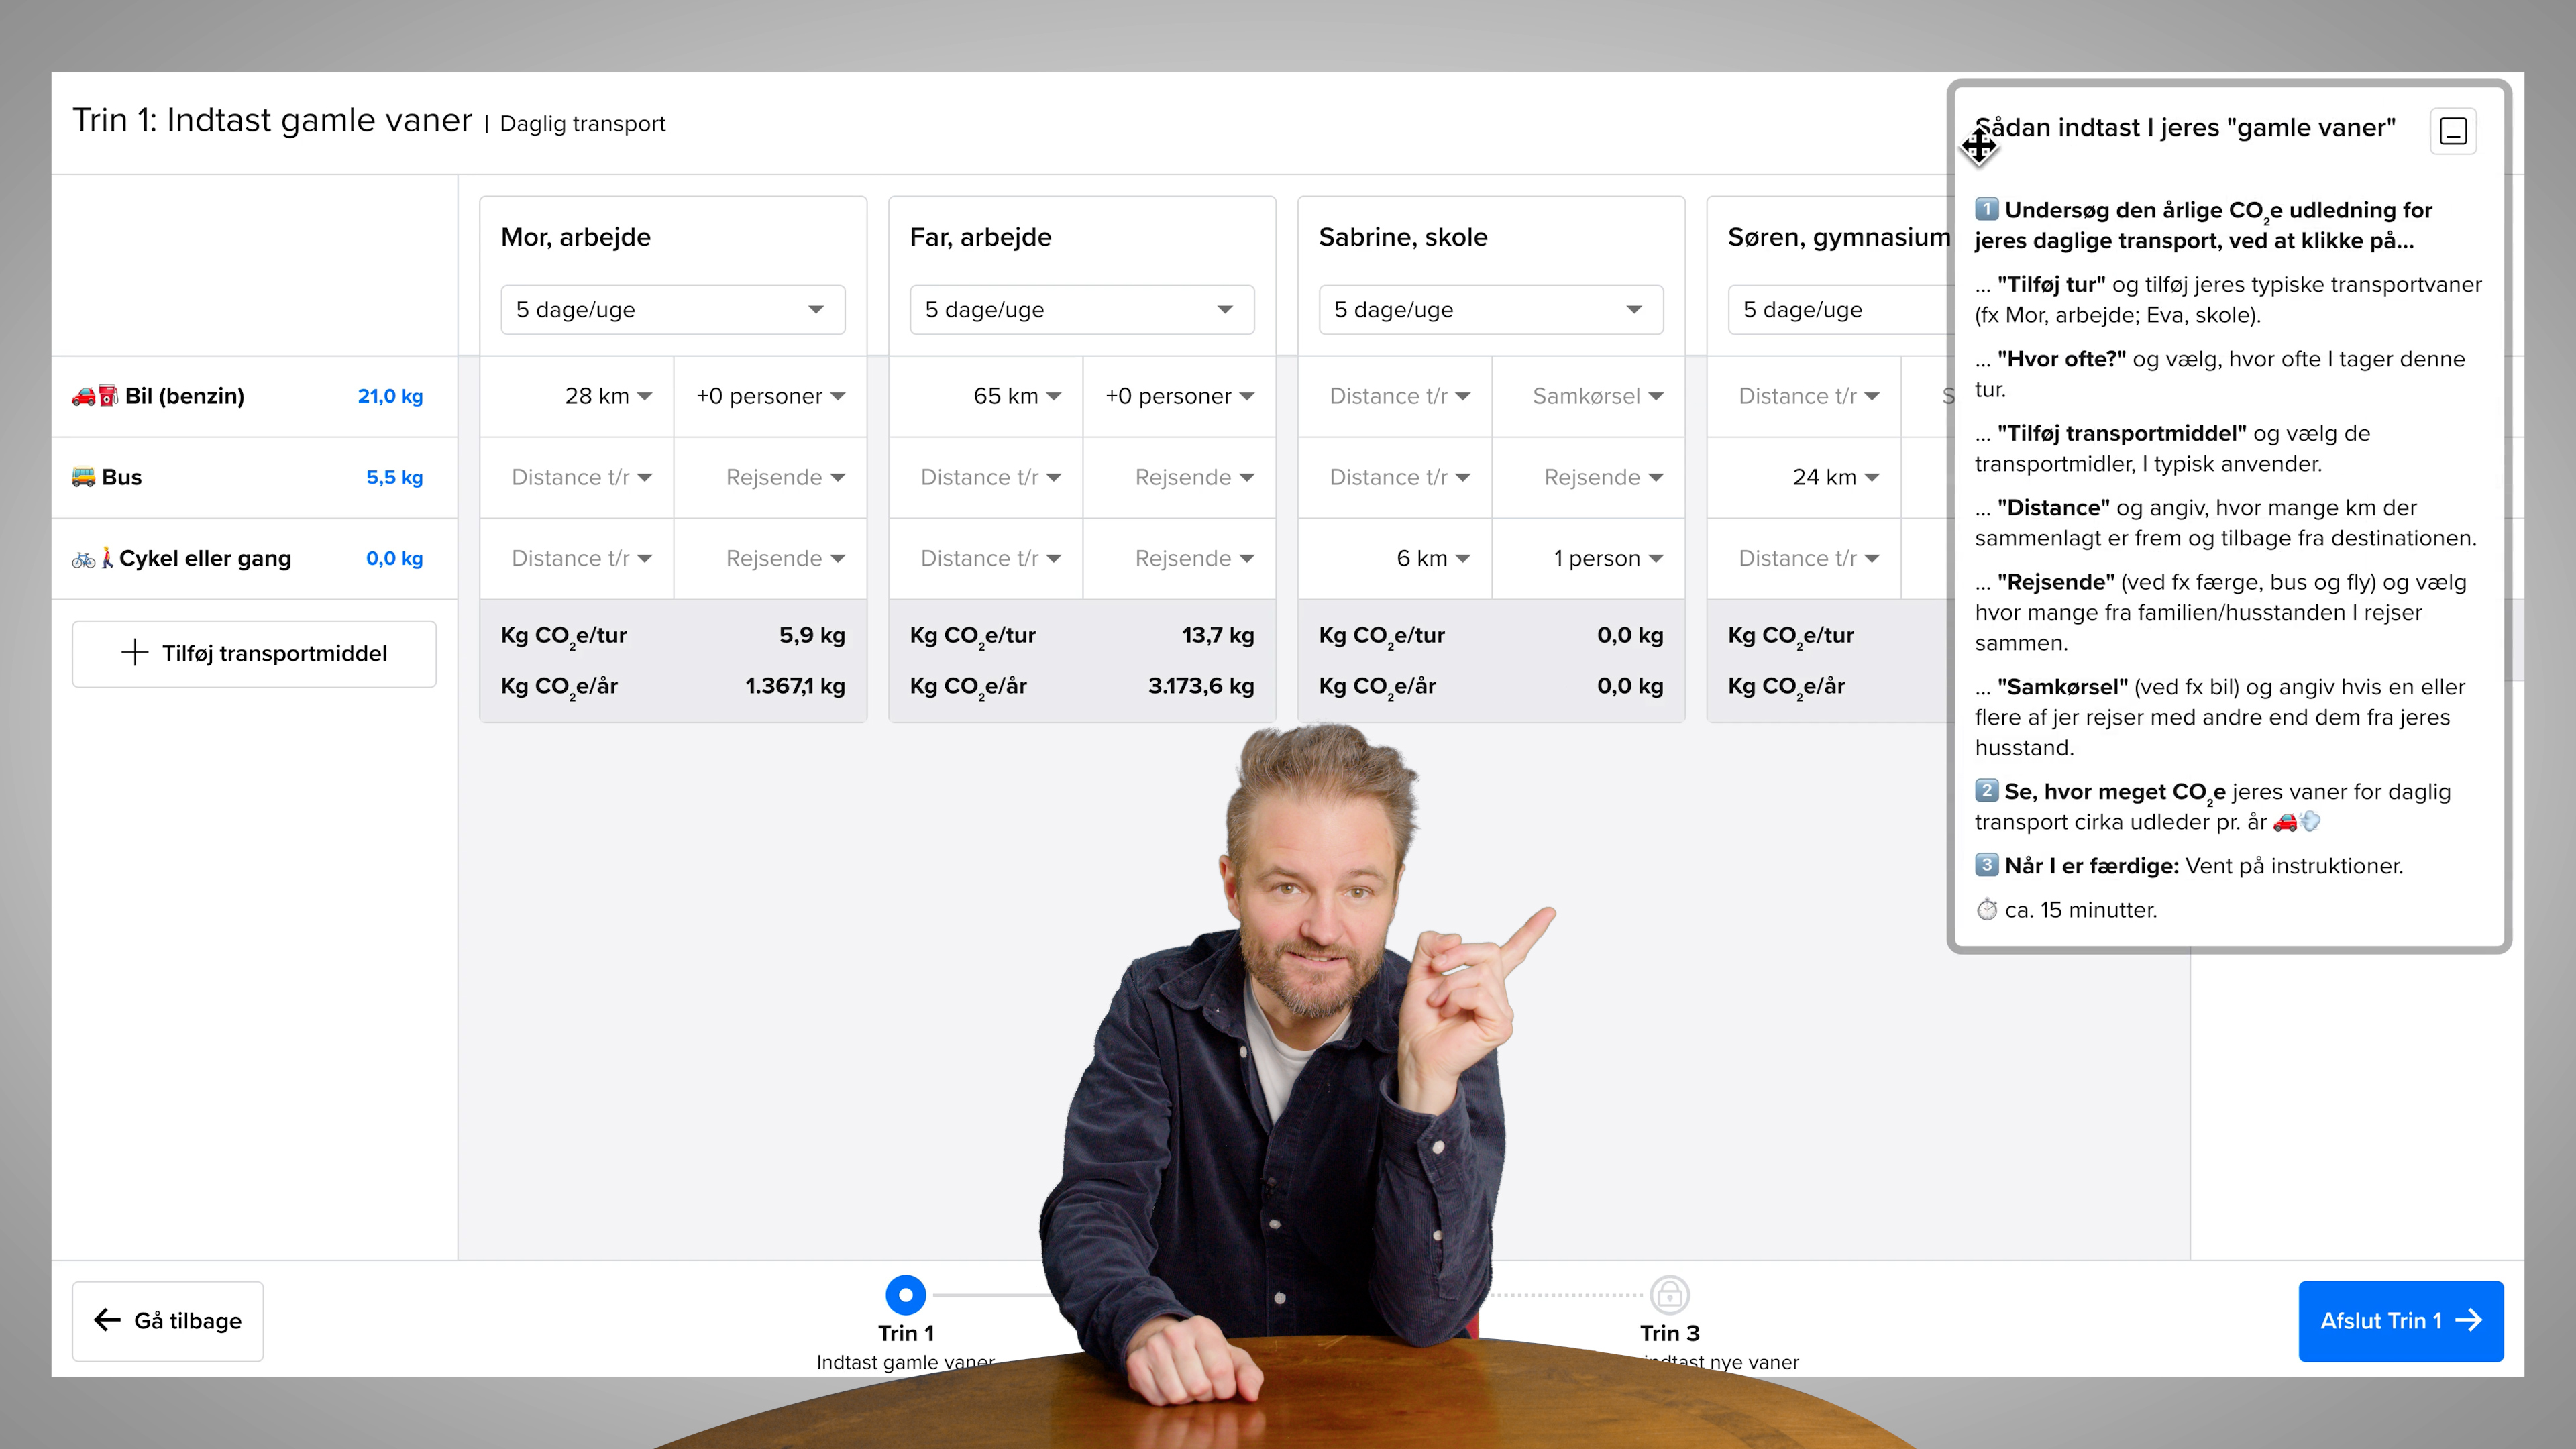Image resolution: width=2576 pixels, height=1449 pixels.
Task: Open 24 km bus distance for Søren
Action: (x=1804, y=477)
